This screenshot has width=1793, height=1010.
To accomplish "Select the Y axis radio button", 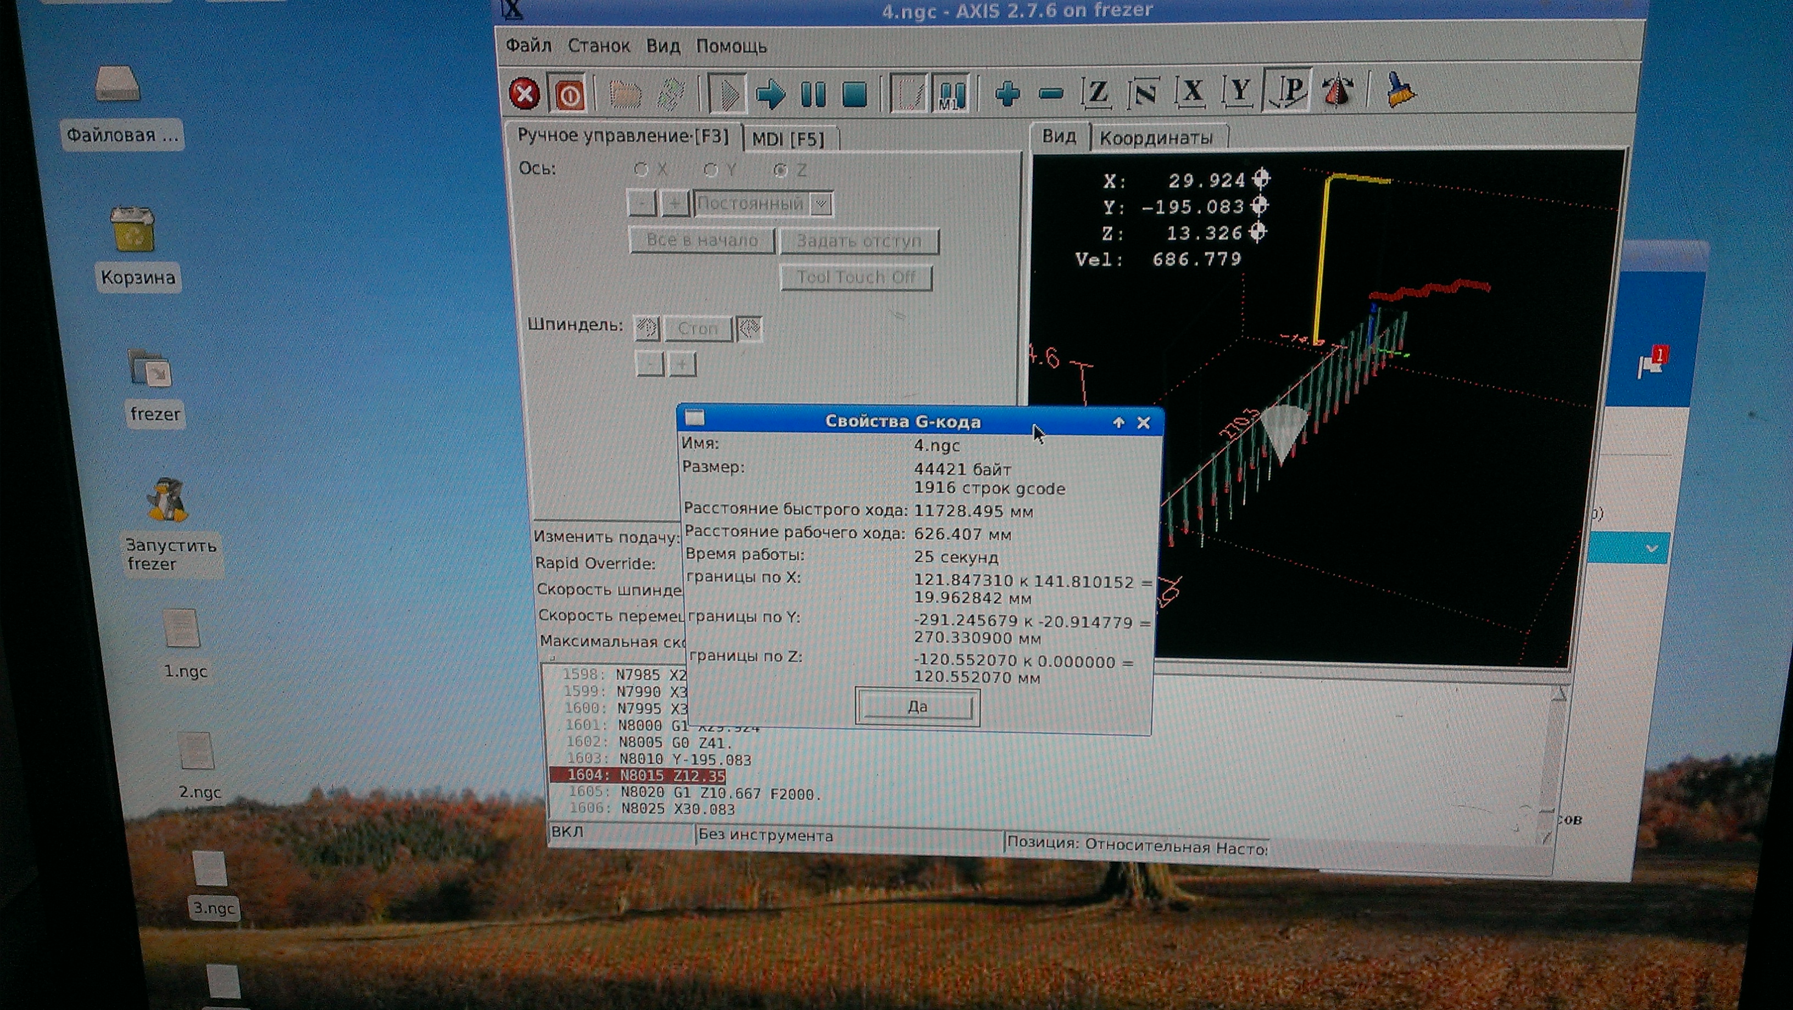I will click(711, 170).
